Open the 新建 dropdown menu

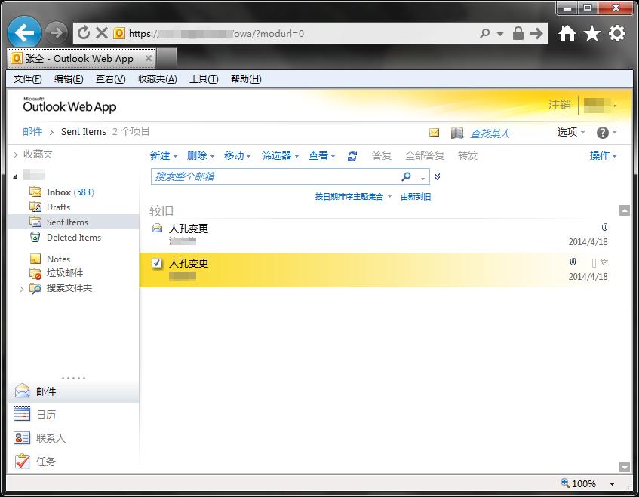coord(163,156)
